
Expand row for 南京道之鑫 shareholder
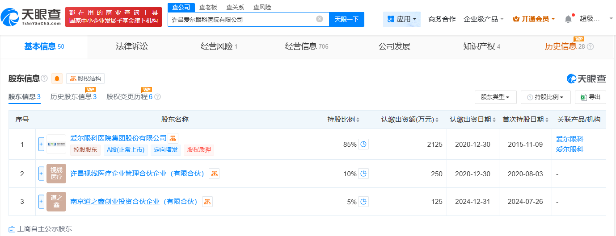click(x=41, y=202)
